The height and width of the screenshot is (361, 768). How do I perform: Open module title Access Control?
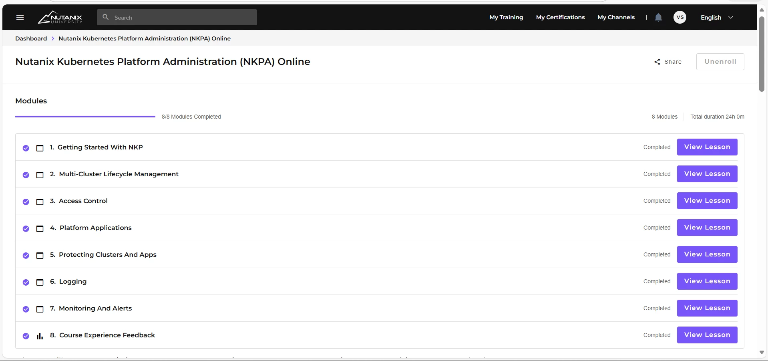click(x=83, y=201)
